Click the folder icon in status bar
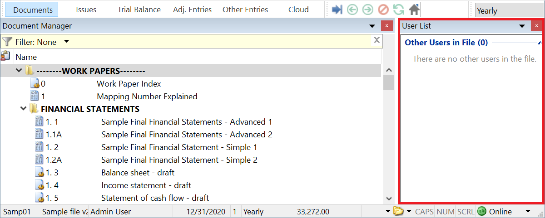545x218 pixels. [398, 211]
